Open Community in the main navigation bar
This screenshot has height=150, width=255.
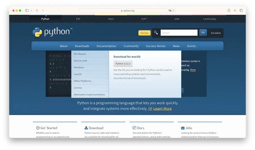point(131,46)
